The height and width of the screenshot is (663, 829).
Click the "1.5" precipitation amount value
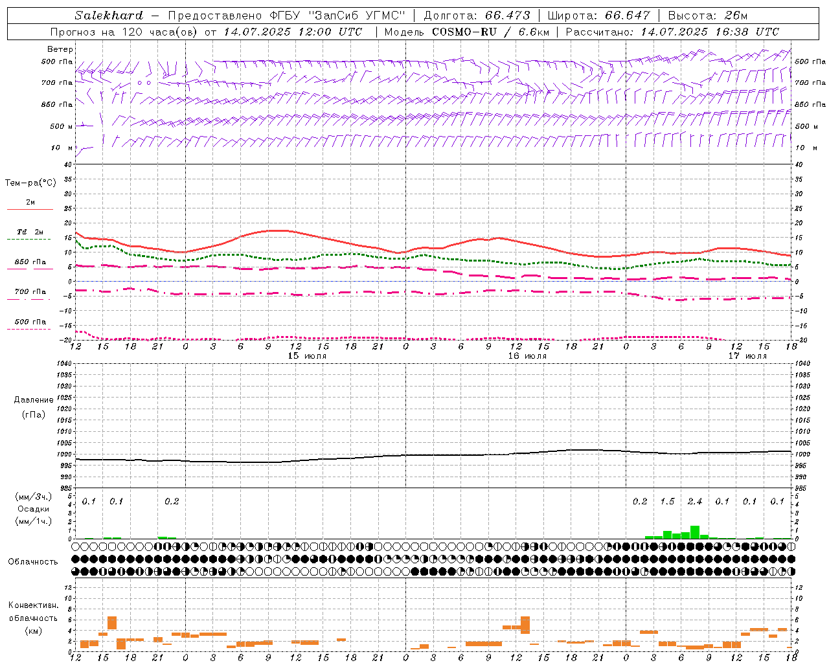[667, 502]
